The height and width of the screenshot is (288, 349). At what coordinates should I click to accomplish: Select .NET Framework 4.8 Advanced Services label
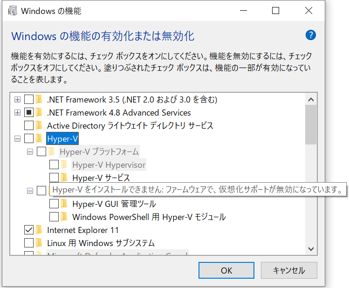pos(119,113)
